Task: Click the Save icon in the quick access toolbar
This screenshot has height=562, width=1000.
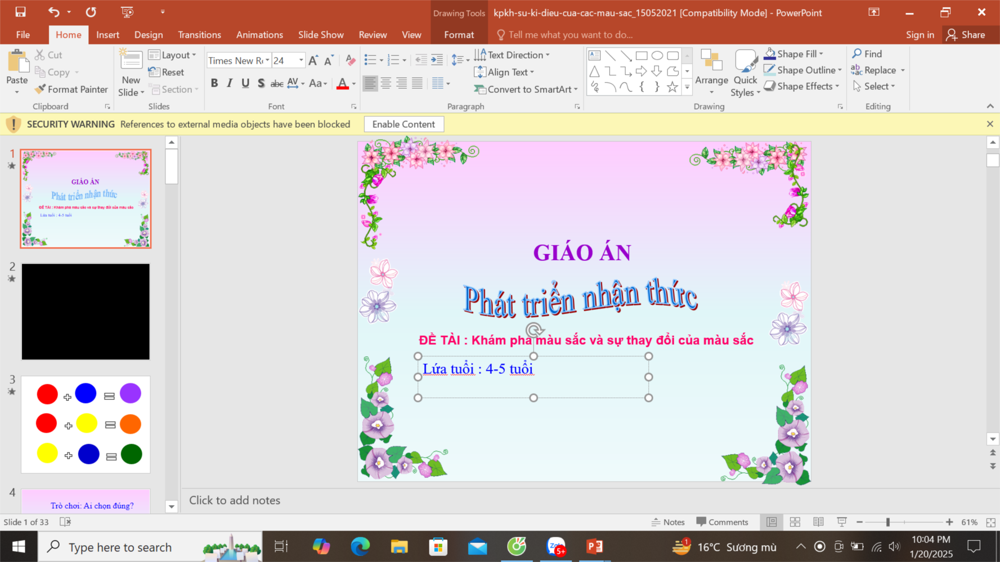Action: 20,12
